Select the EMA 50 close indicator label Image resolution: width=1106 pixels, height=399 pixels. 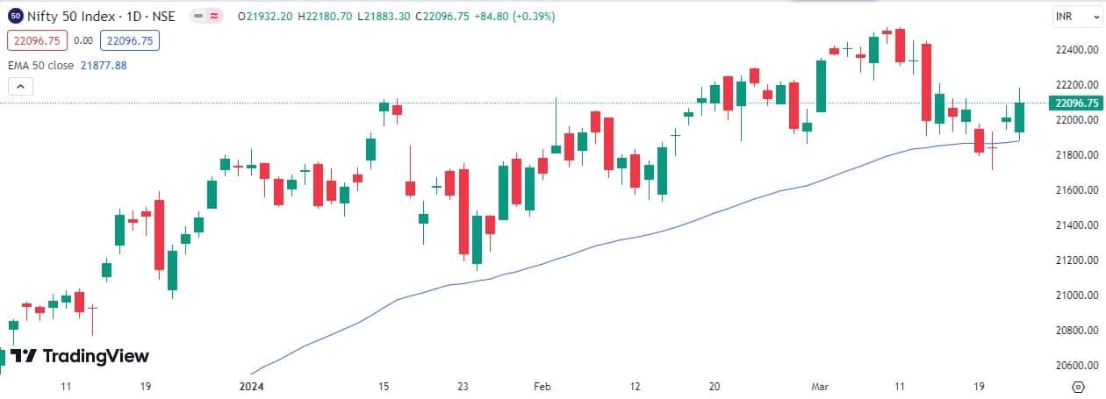point(40,65)
